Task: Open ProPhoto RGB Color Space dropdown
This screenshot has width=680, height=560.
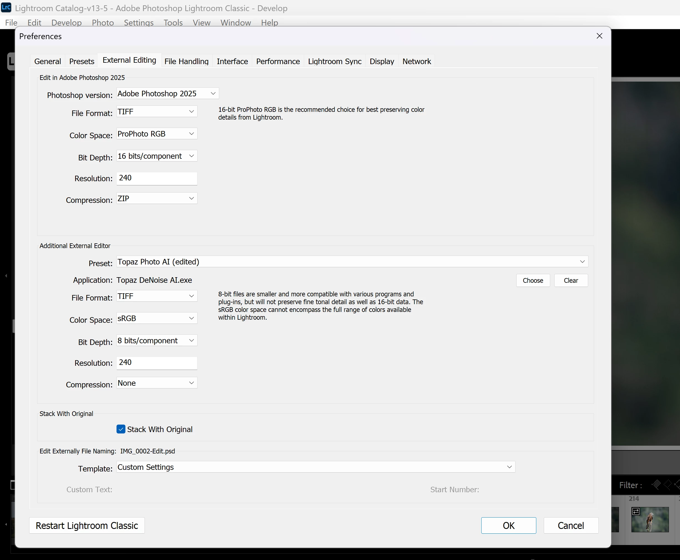Action: (x=157, y=134)
